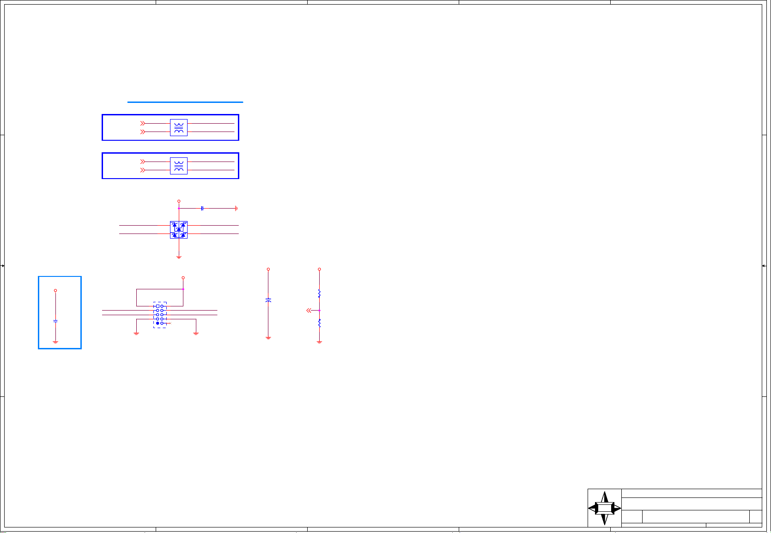This screenshot has width=771, height=533.
Task: Click the junction dot above the diode array
Action: (179, 208)
